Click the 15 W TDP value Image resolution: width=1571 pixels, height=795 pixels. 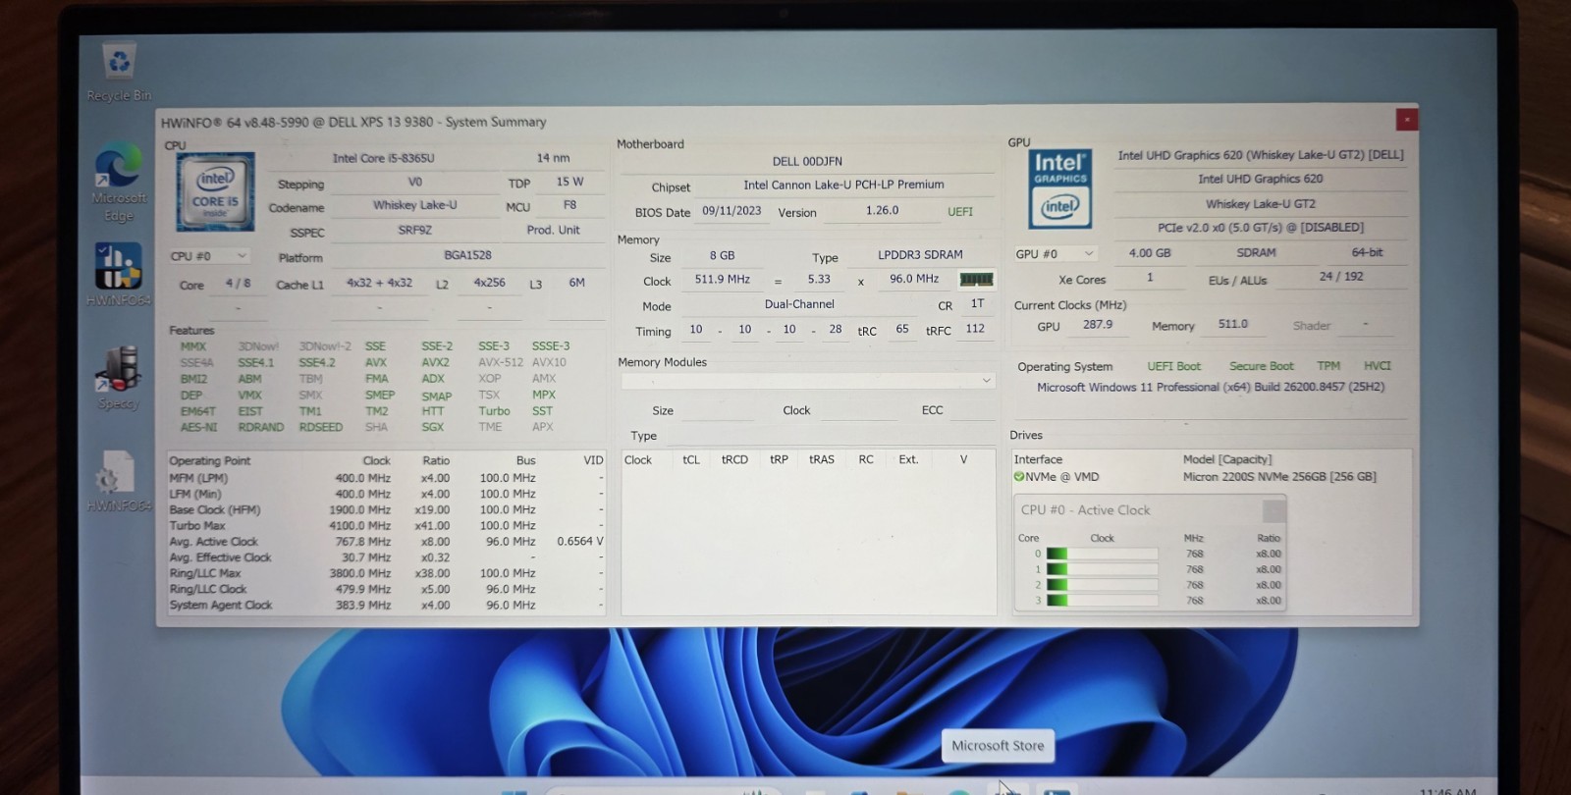[569, 182]
